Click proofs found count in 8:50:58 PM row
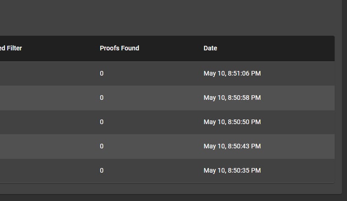This screenshot has width=347, height=201. 101,98
